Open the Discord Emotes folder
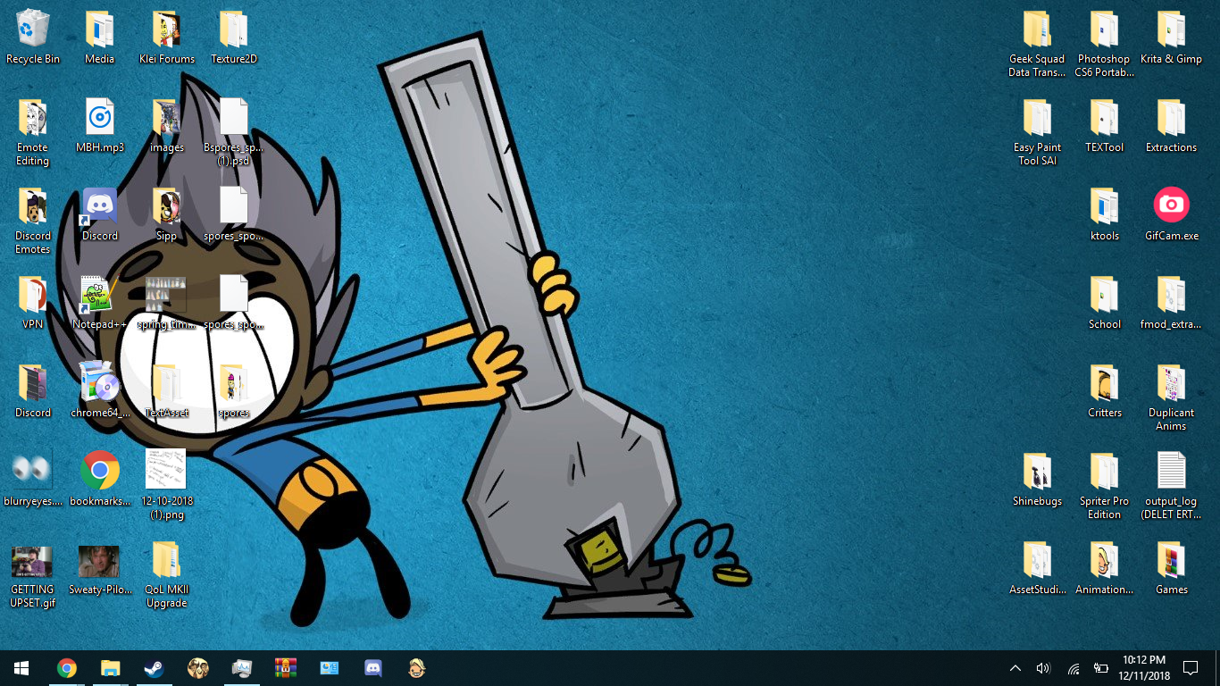This screenshot has width=1220, height=686. (x=33, y=221)
